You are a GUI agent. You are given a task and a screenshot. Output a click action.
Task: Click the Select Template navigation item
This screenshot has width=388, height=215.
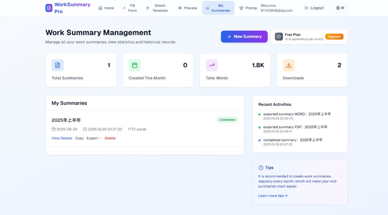point(157,8)
